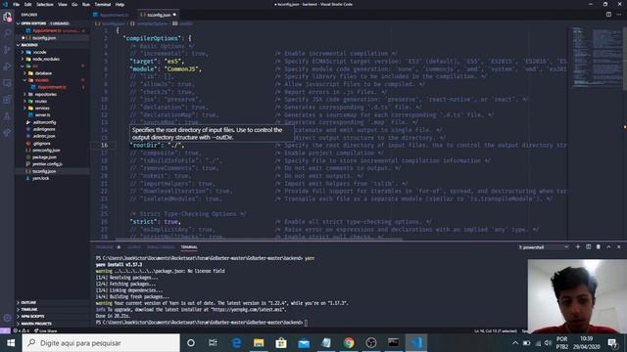Viewport: 627px width, 352px height.
Task: Expand the .vscode folder
Action: pyautogui.click(x=38, y=52)
